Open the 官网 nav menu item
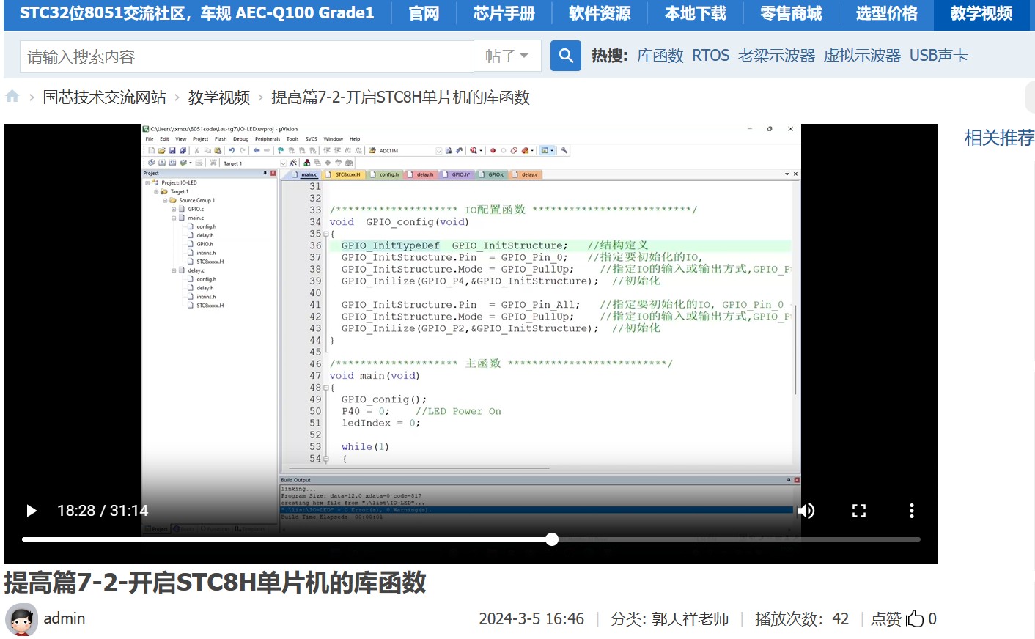This screenshot has height=639, width=1035. [x=424, y=13]
